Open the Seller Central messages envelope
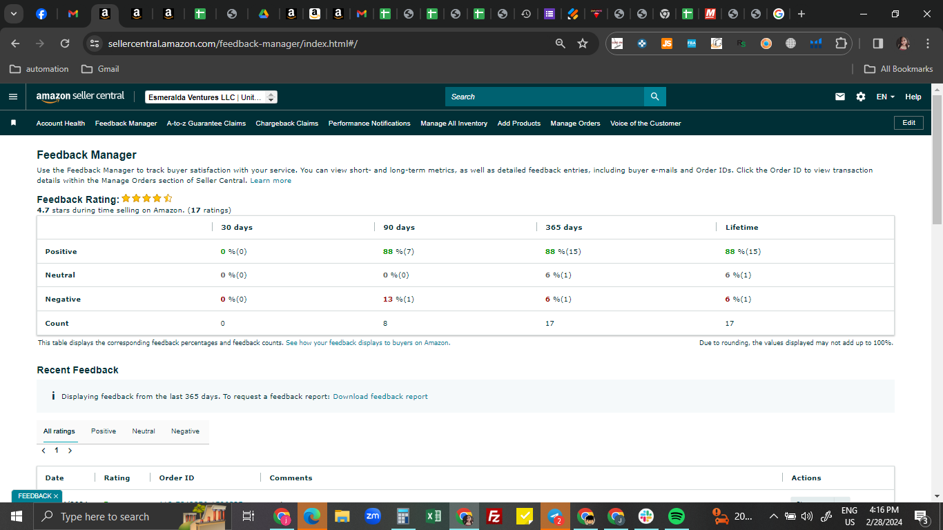Viewport: 943px width, 530px height. (840, 97)
